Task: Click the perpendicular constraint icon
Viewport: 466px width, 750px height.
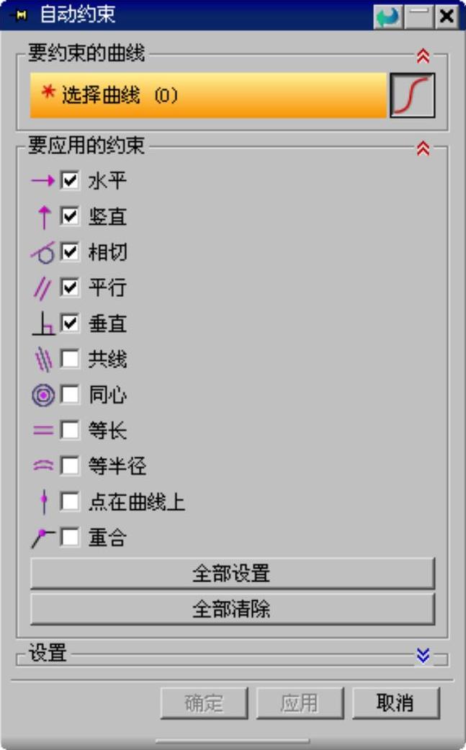Action: click(43, 323)
